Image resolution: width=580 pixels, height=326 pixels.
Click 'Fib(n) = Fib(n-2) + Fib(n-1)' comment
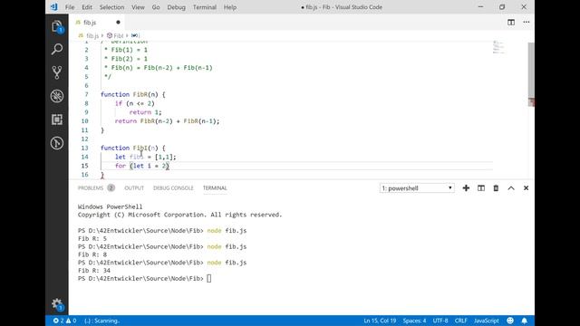tap(161, 68)
